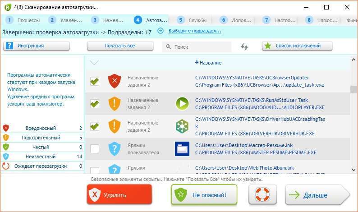Viewport: 358px width, 212px height.
Task: Click the green star Список исключений icon
Action: 267,46
